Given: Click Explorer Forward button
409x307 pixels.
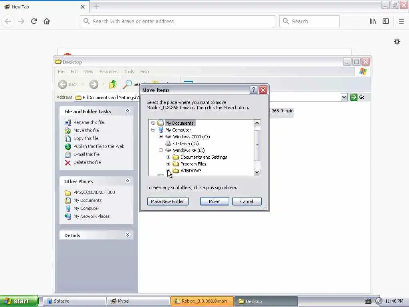Looking at the screenshot, I should [94, 84].
